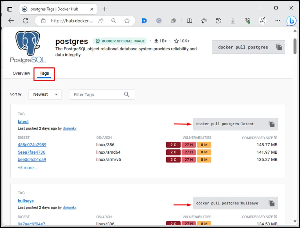Toggle split screen view icon
Image resolution: width=300 pixels, height=228 pixels.
click(x=190, y=21)
